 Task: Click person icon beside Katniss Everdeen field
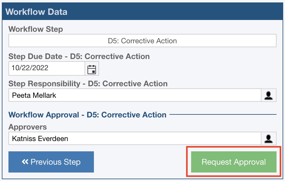click(x=269, y=139)
